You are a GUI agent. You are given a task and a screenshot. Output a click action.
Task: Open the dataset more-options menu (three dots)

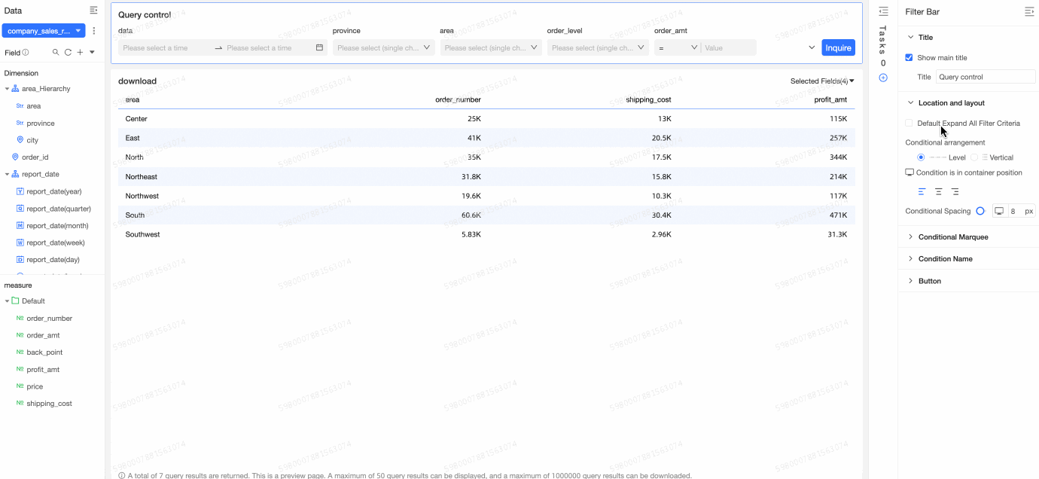pos(94,31)
